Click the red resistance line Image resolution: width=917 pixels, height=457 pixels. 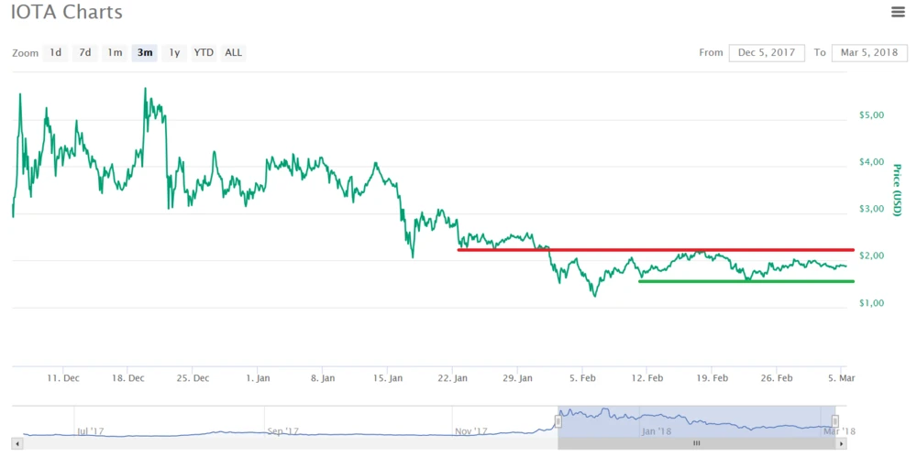(656, 249)
